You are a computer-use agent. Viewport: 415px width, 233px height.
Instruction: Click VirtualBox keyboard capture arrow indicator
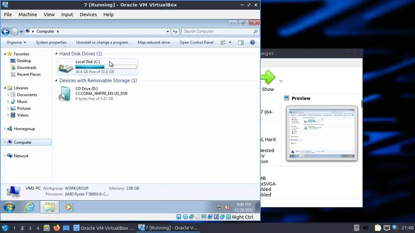click(228, 217)
